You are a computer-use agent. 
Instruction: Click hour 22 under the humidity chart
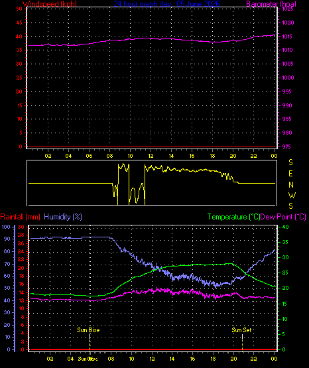tap(253, 359)
